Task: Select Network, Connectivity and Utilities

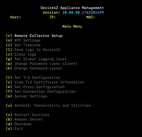Action: pos(53,106)
